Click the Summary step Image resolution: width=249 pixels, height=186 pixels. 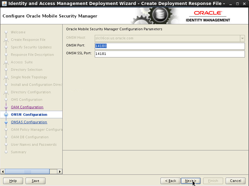(18, 152)
